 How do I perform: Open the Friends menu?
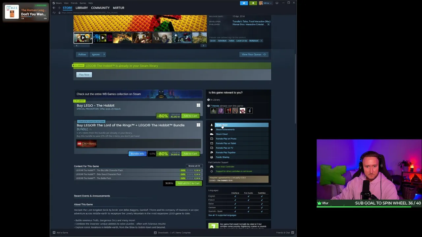74,3
